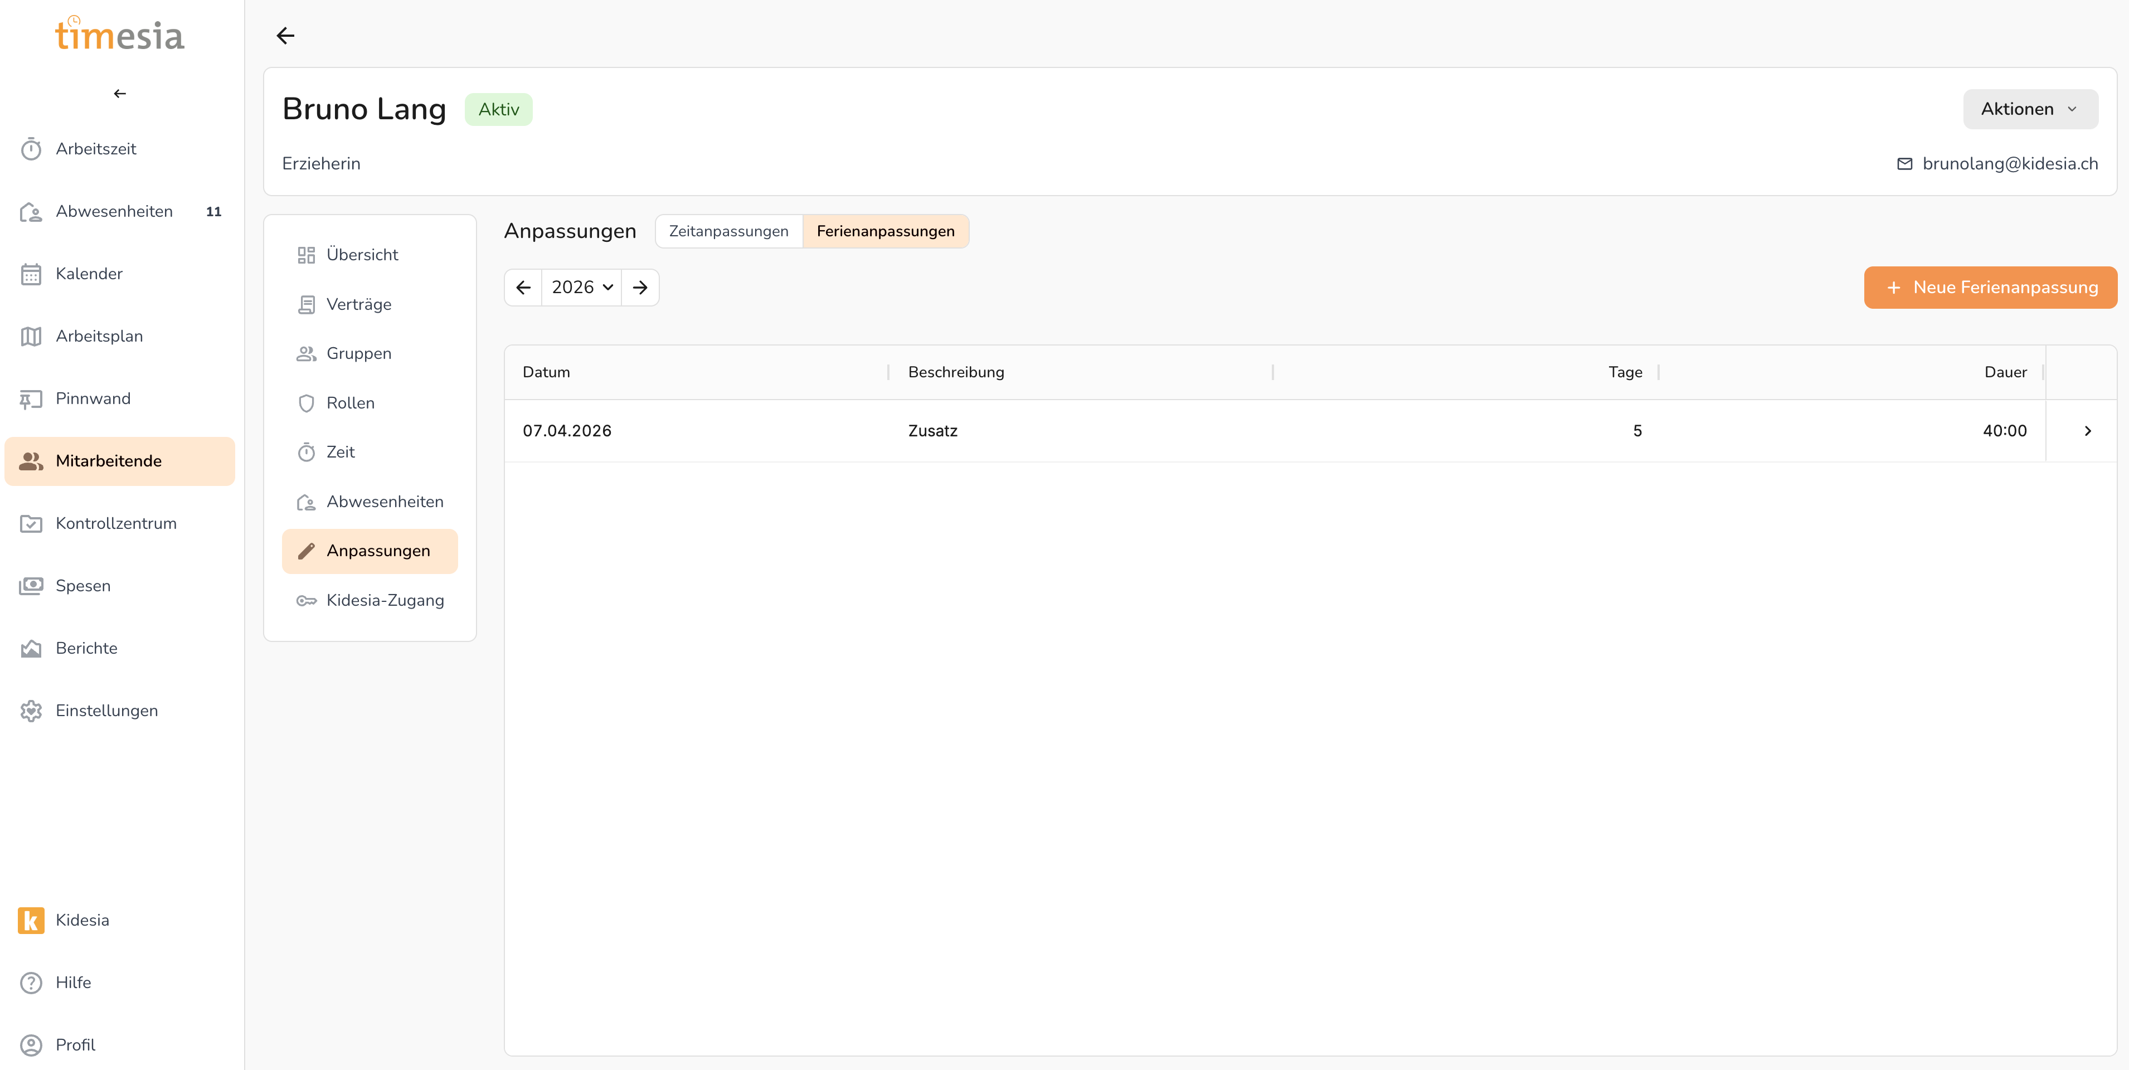
Task: Switch to Zeitanpassungen tab
Action: (728, 231)
